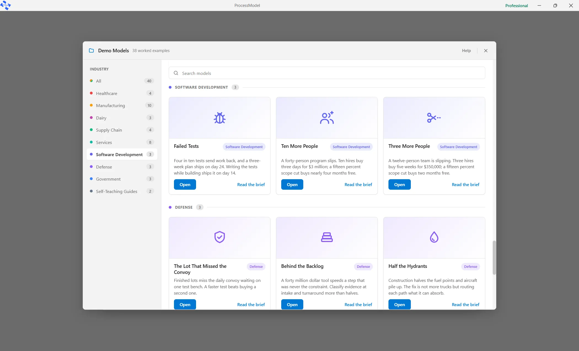The image size is (579, 351).
Task: Filter by Defense industry
Action: coord(122,167)
